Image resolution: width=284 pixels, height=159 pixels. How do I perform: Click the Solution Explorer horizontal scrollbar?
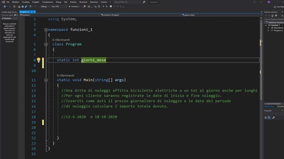click(273, 104)
